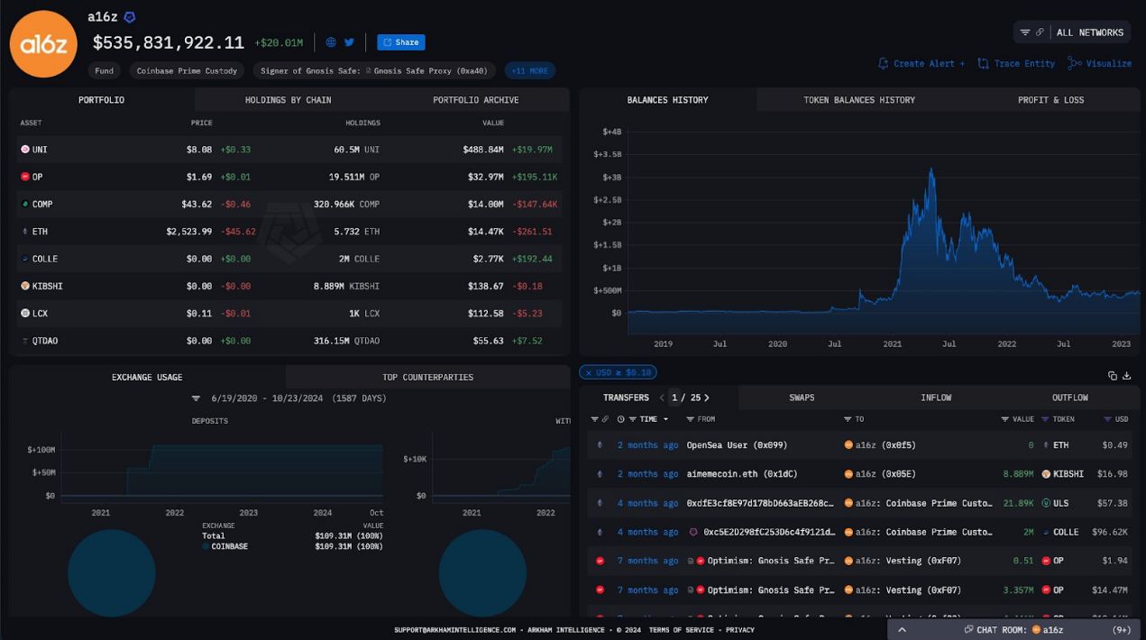The image size is (1146, 640).
Task: Open CHAT ROOM: a16z
Action: 1014,630
